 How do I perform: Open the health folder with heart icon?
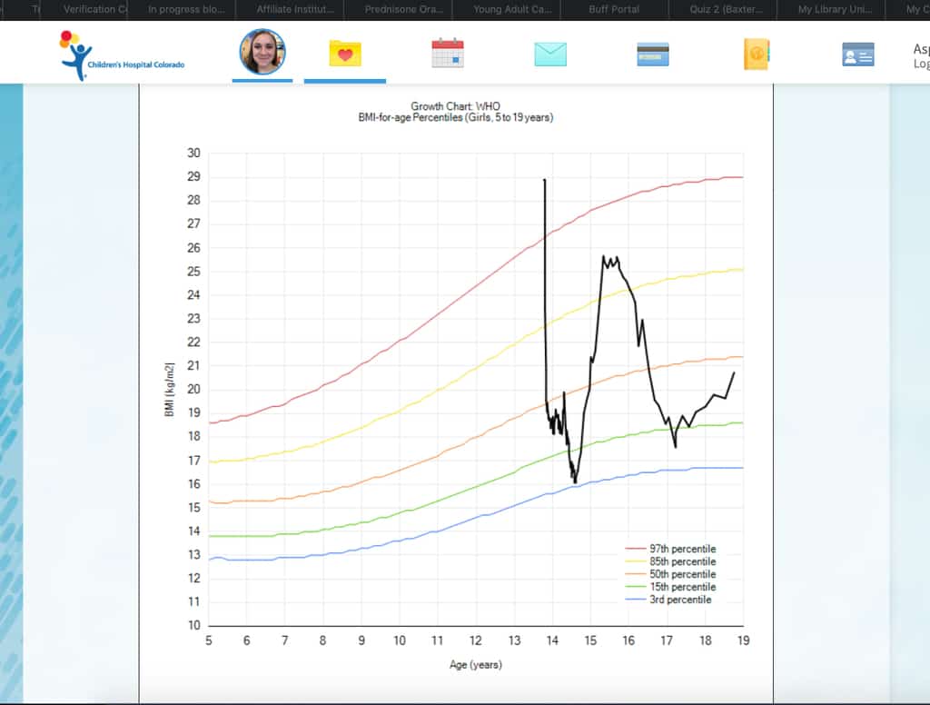pos(345,54)
